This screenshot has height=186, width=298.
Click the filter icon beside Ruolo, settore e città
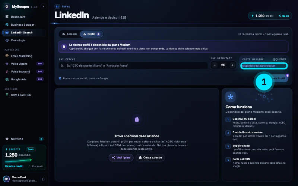[60, 78]
